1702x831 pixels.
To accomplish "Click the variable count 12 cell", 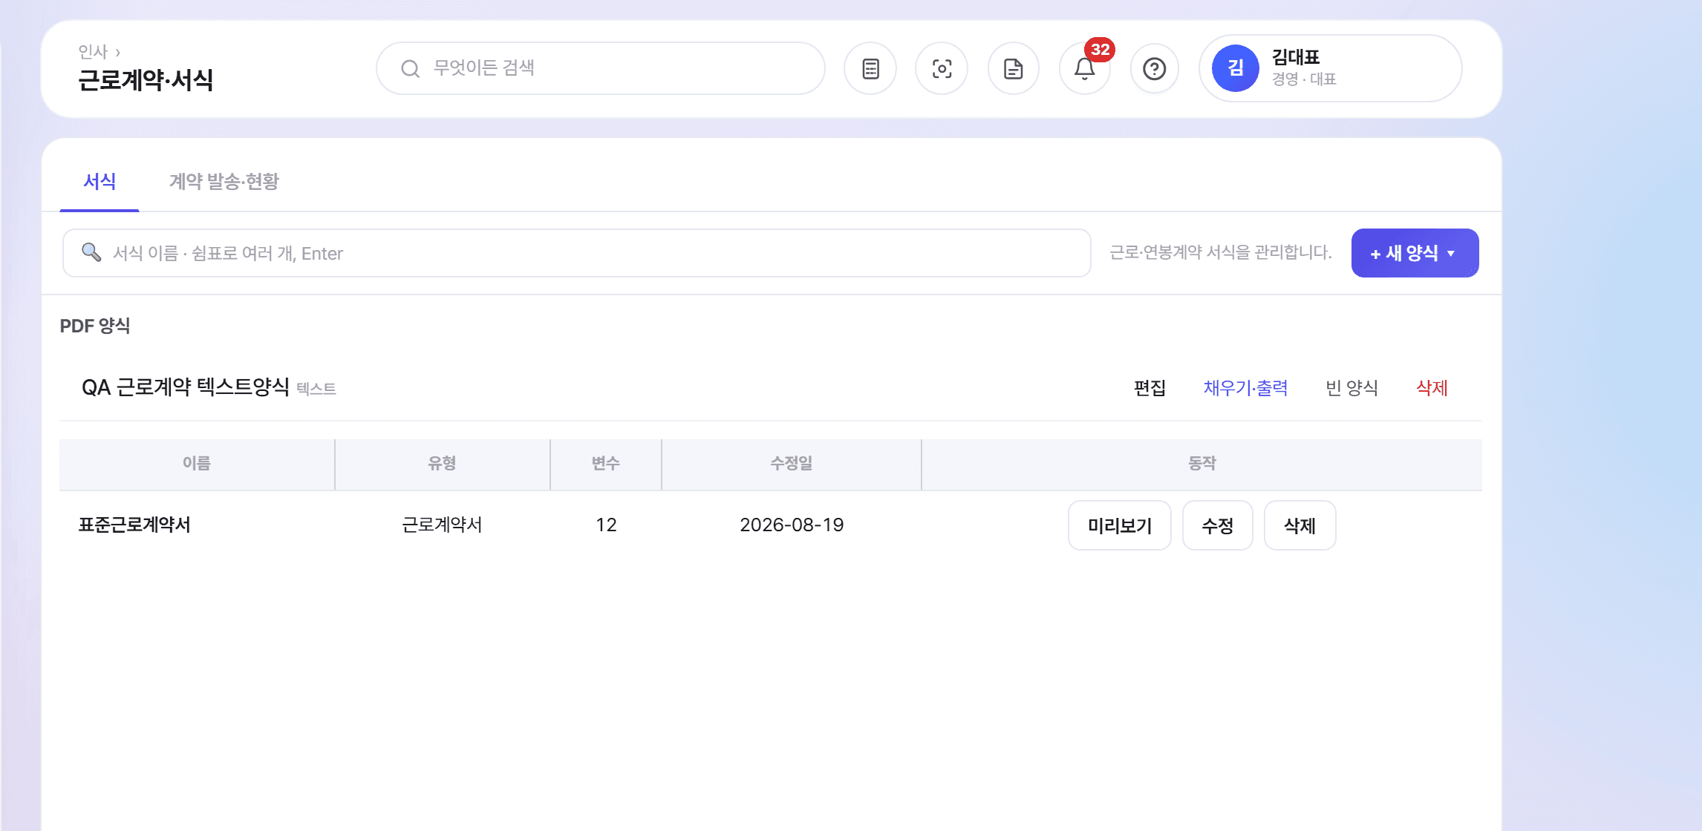I will (606, 525).
